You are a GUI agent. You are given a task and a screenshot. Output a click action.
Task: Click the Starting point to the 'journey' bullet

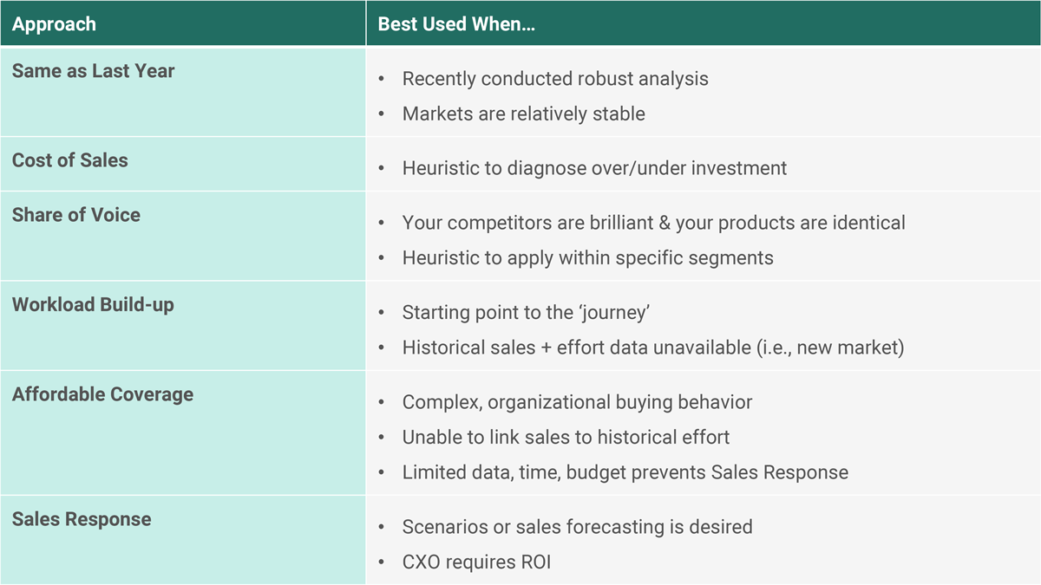[522, 312]
